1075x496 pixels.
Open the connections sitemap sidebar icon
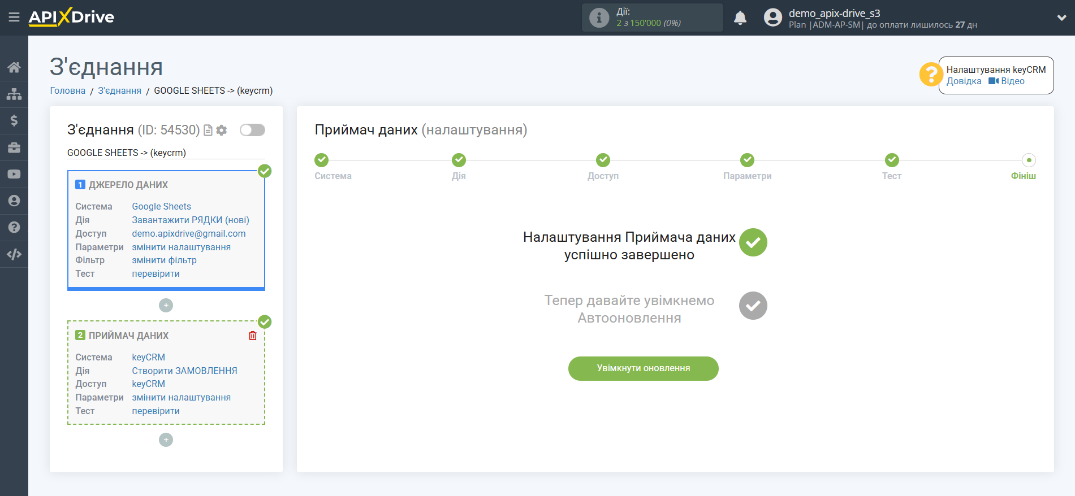(x=14, y=94)
